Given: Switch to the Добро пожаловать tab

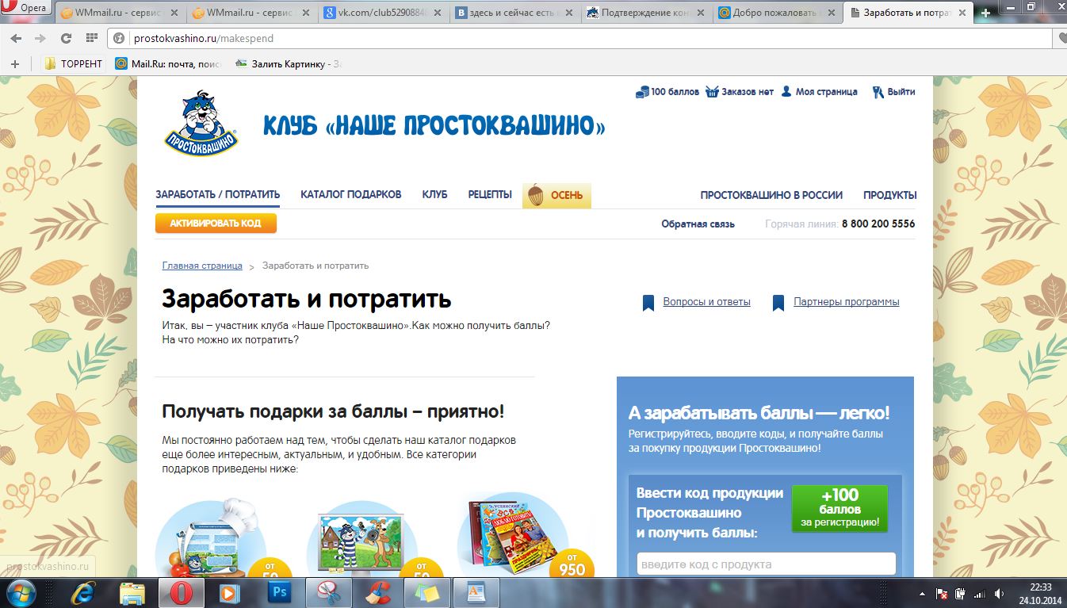Looking at the screenshot, I should (x=778, y=13).
